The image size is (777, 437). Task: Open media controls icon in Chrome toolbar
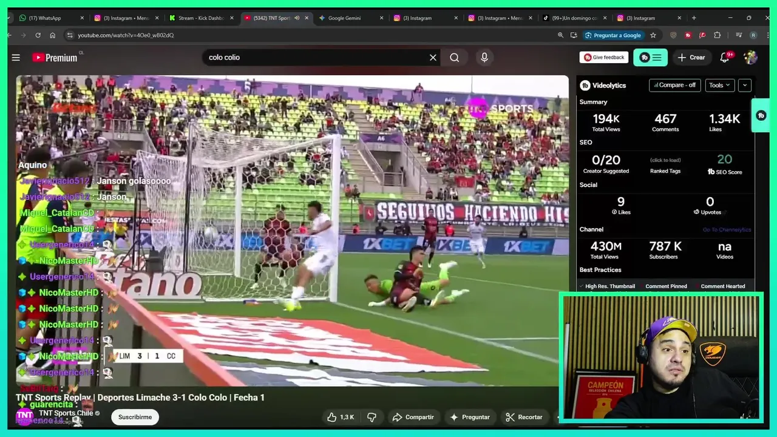click(x=739, y=35)
